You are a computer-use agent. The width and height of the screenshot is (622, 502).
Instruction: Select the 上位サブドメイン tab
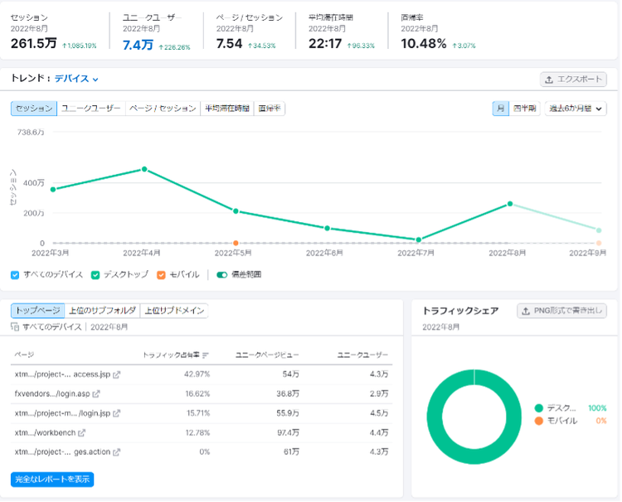pyautogui.click(x=174, y=311)
